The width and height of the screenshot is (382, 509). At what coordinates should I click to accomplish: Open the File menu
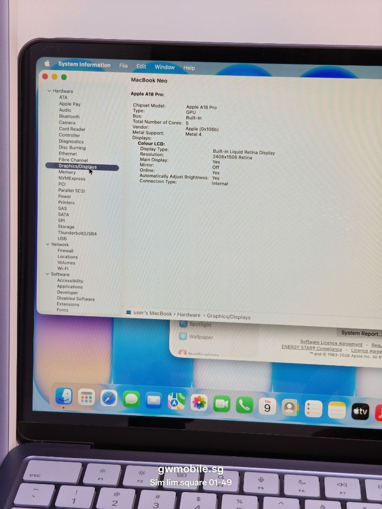(x=124, y=66)
